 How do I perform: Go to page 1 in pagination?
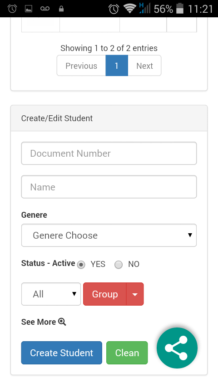click(117, 66)
